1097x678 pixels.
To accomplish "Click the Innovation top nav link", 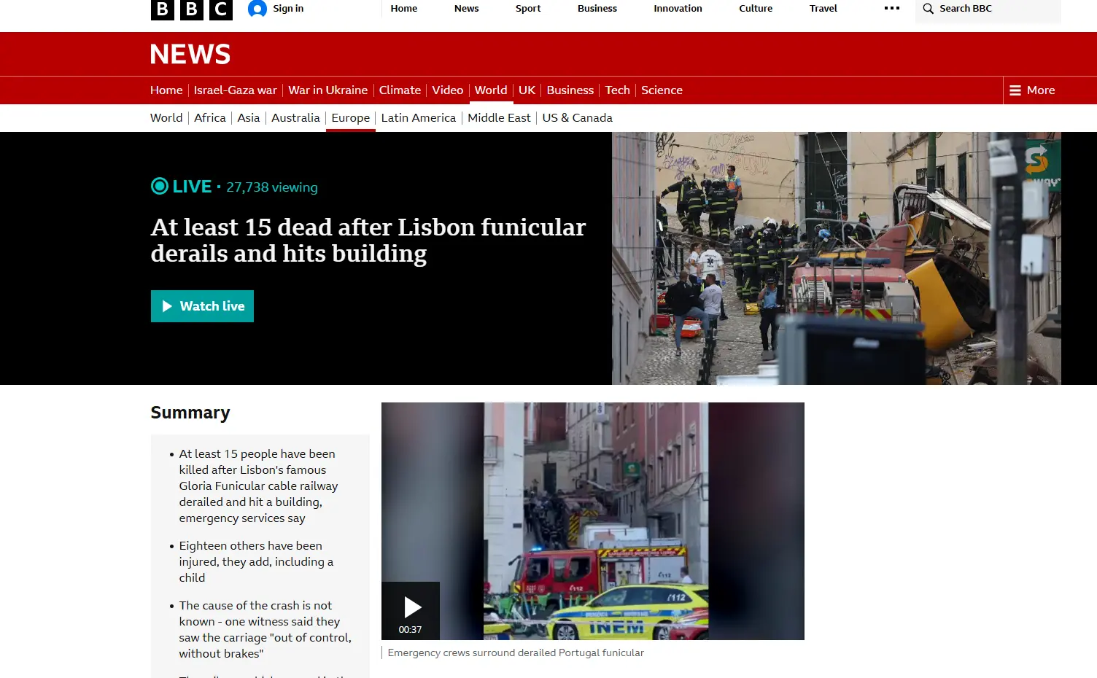I will tap(678, 9).
